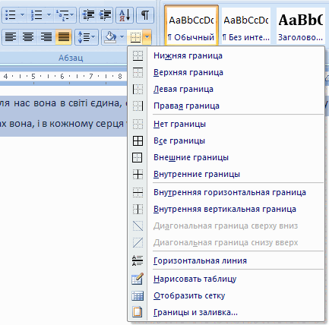Click the horizontal ruler at mark 5
This screenshot has width=329, height=325.
click(33, 77)
